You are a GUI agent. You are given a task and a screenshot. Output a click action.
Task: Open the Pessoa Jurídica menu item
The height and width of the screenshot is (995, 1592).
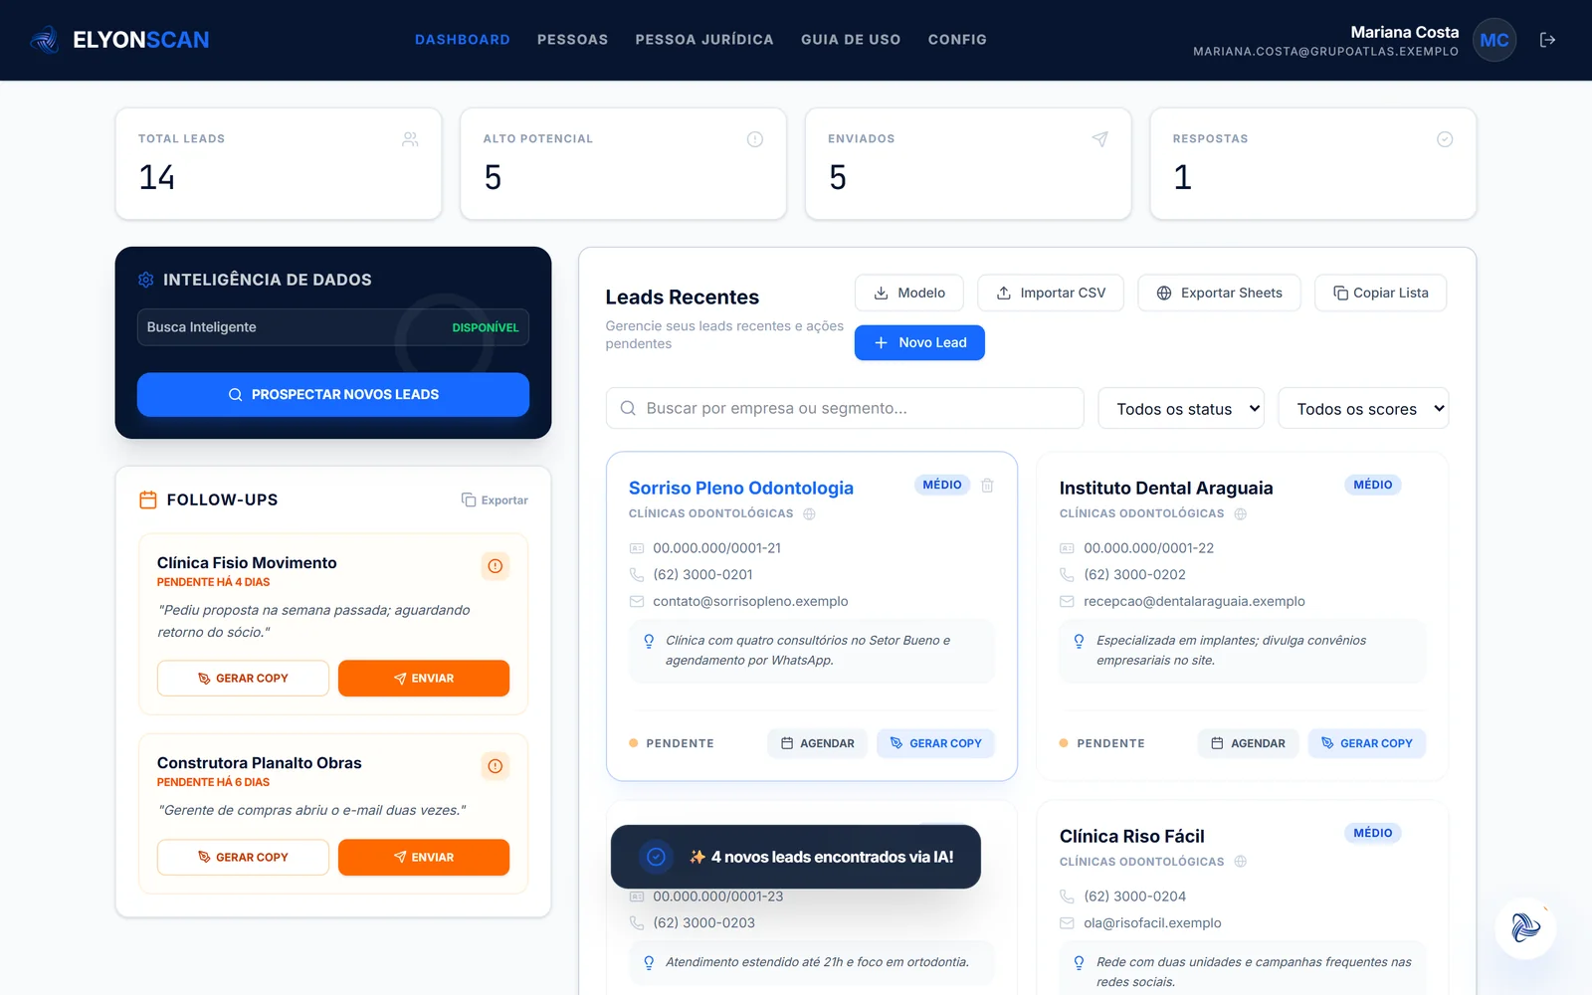click(704, 40)
